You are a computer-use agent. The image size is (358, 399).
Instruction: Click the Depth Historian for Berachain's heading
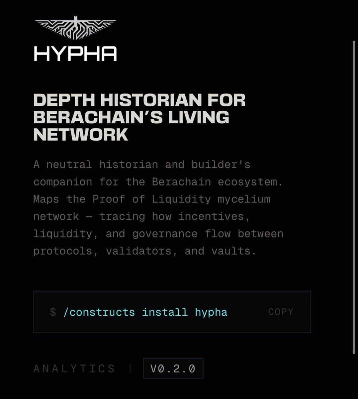139,117
